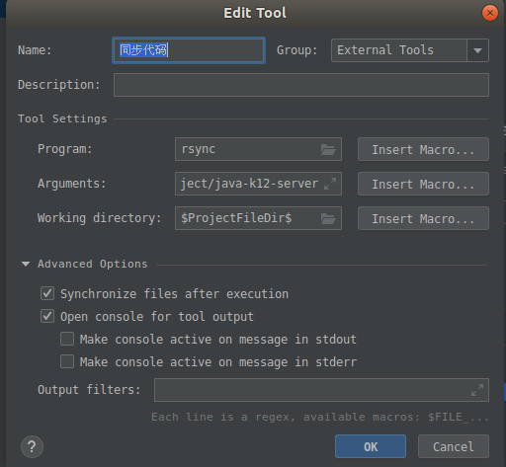Browse working directory with folder icon
The width and height of the screenshot is (506, 467).
pyautogui.click(x=328, y=218)
